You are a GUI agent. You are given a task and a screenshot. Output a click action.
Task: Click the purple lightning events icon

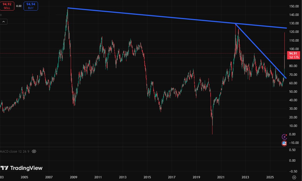click(284, 137)
